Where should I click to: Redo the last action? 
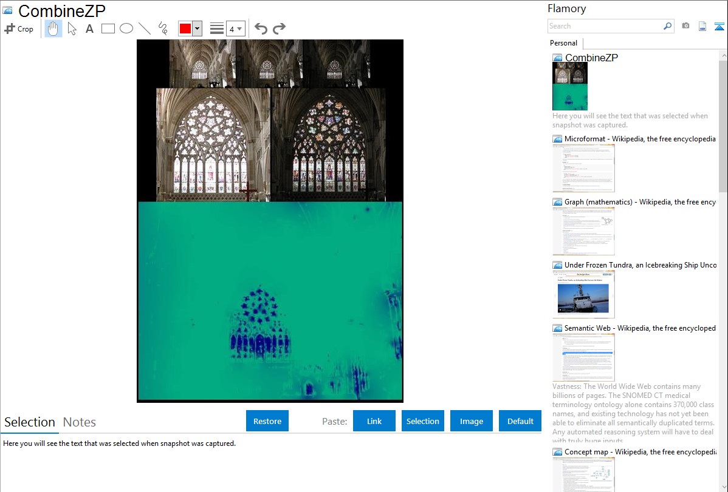pos(279,29)
